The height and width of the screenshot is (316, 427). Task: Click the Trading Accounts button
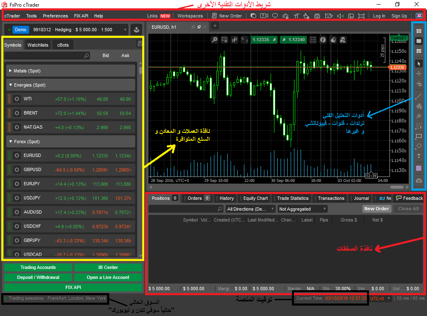coord(38,267)
